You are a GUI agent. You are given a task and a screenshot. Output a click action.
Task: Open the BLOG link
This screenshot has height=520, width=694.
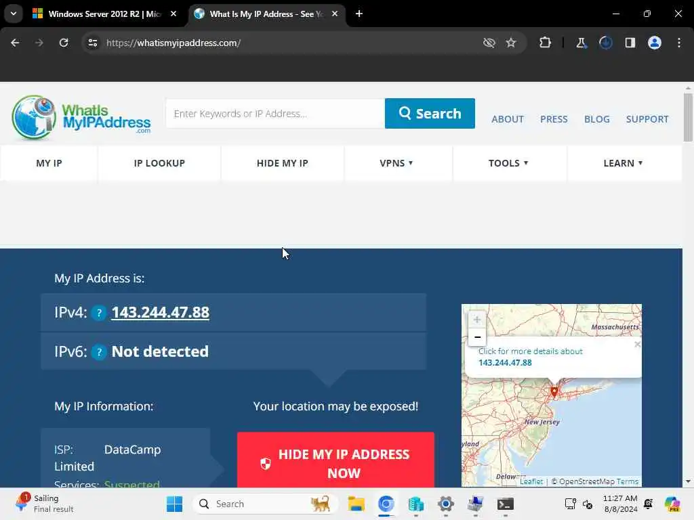pyautogui.click(x=596, y=119)
